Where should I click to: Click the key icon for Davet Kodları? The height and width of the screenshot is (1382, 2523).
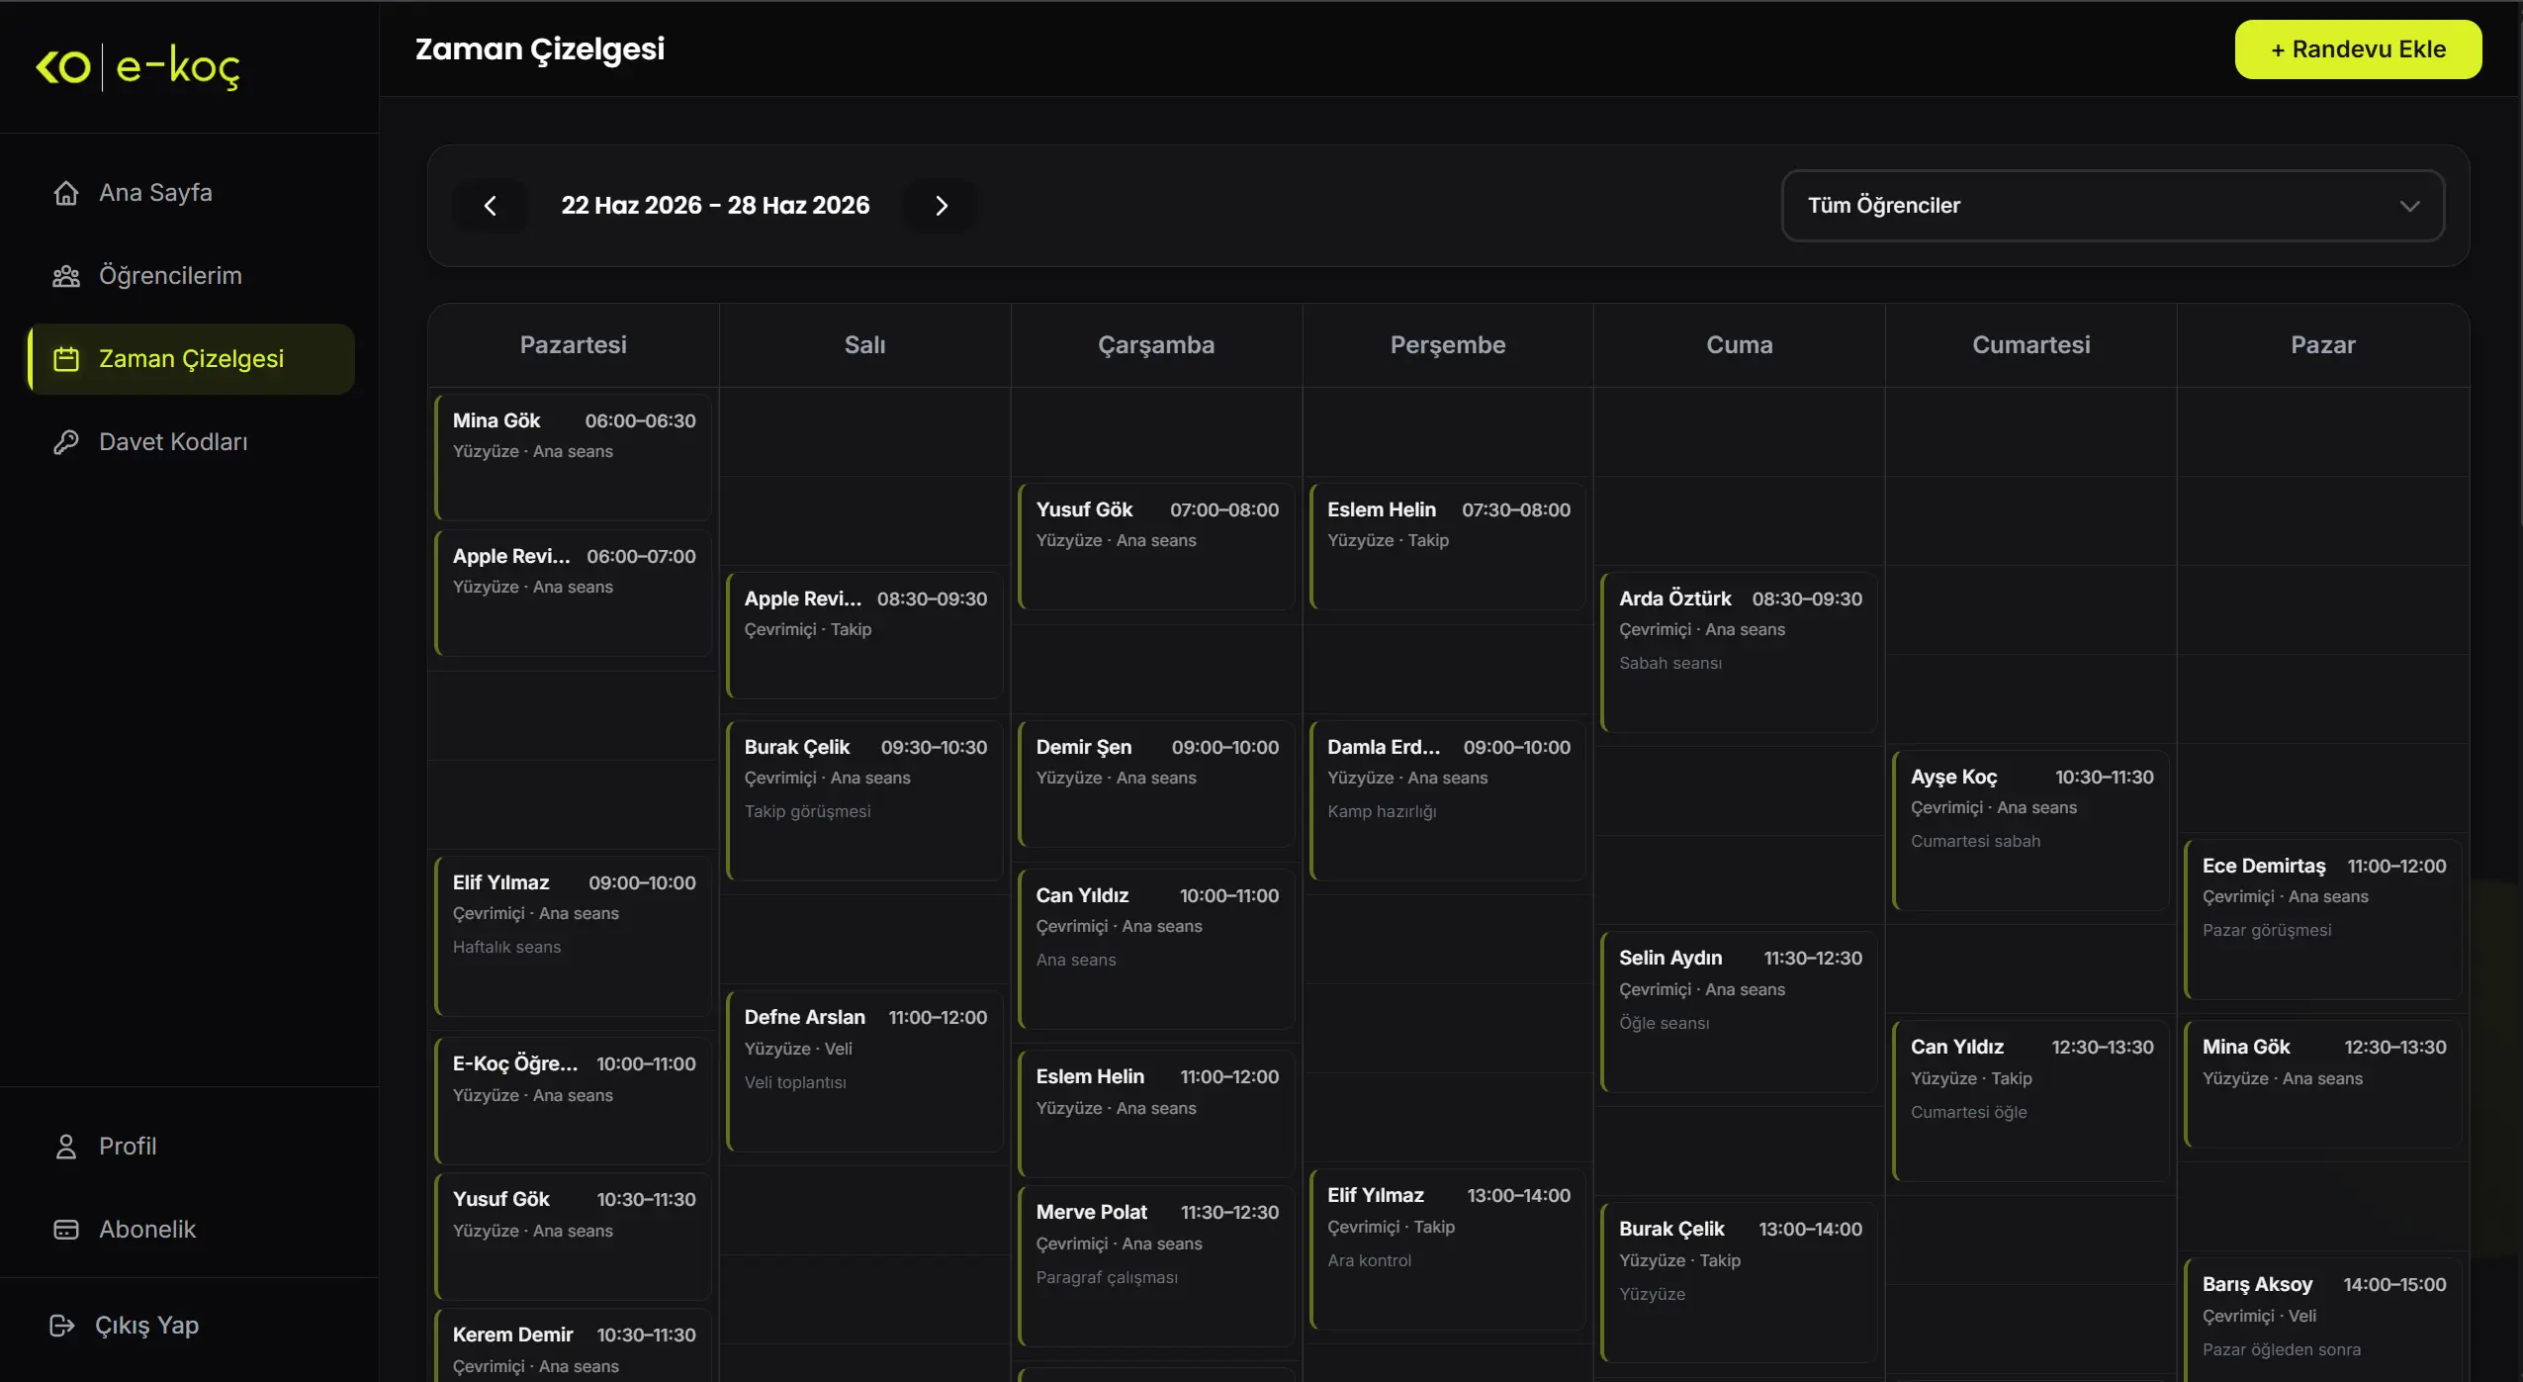tap(66, 442)
